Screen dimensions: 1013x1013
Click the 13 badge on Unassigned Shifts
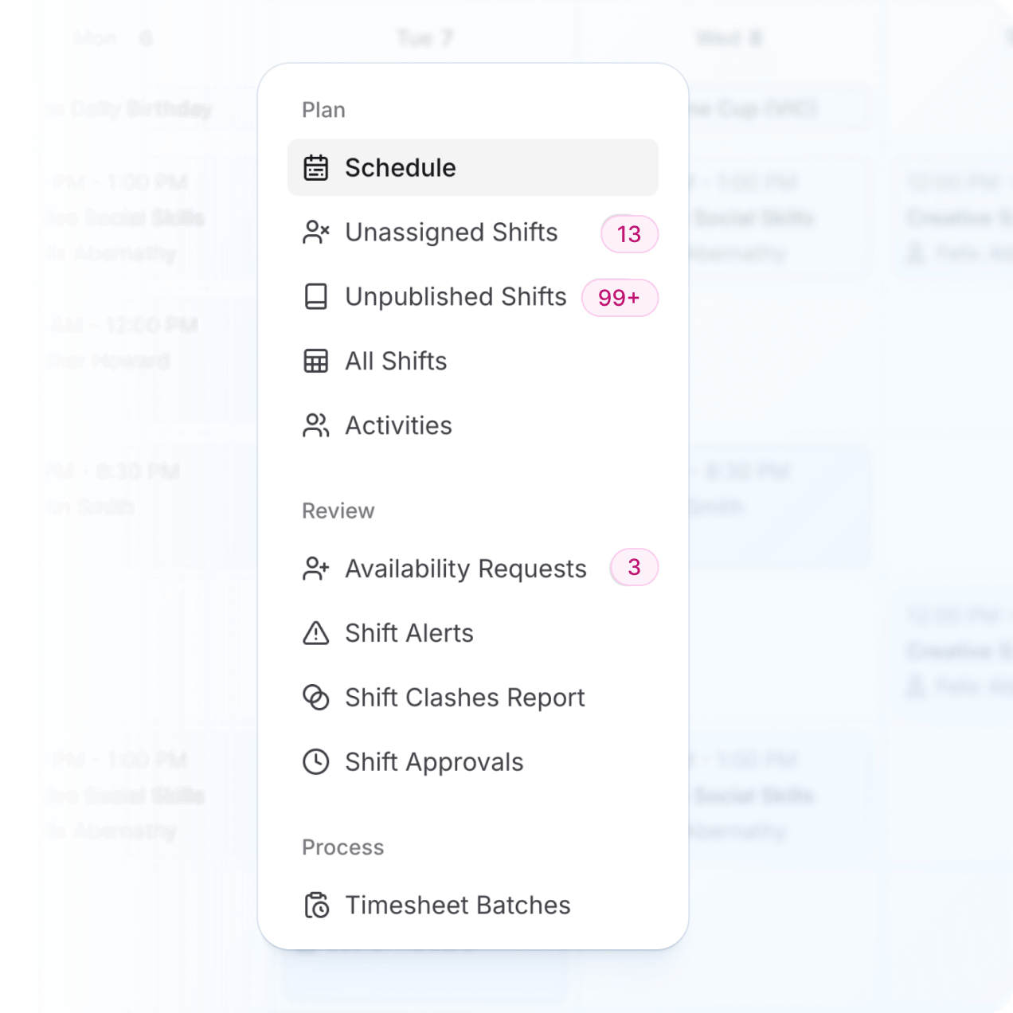coord(628,233)
